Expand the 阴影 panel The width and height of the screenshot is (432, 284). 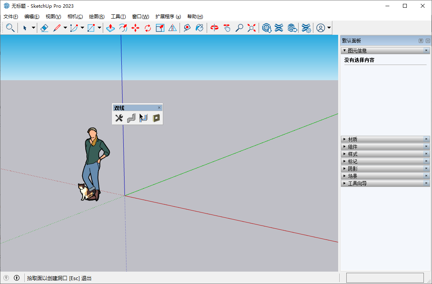[x=353, y=169]
